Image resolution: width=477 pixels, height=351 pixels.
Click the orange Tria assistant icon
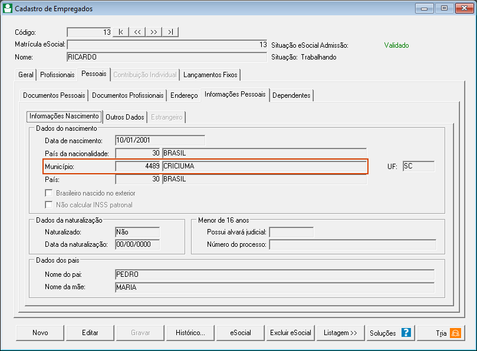point(455,333)
